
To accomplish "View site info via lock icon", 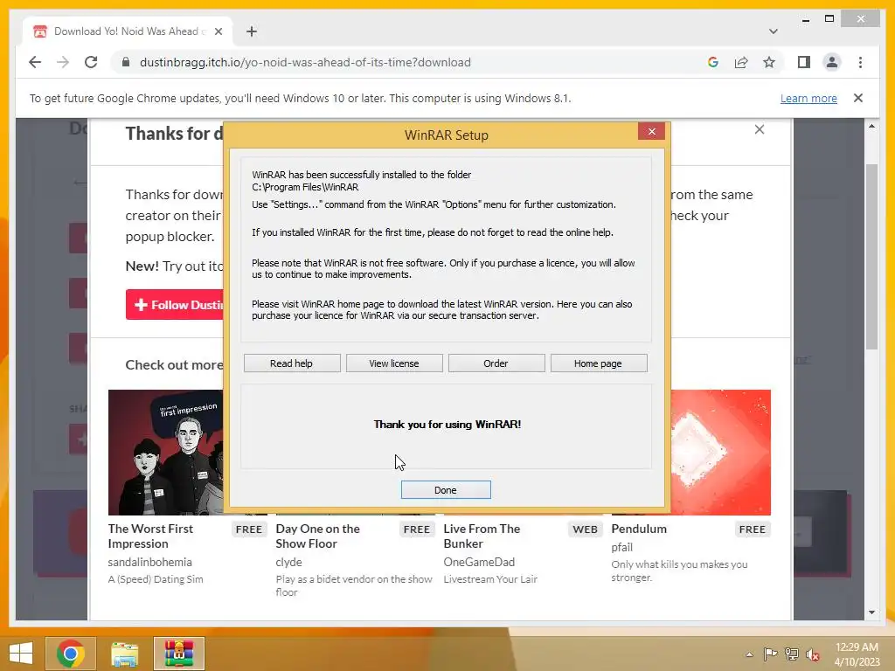I will click(x=126, y=62).
